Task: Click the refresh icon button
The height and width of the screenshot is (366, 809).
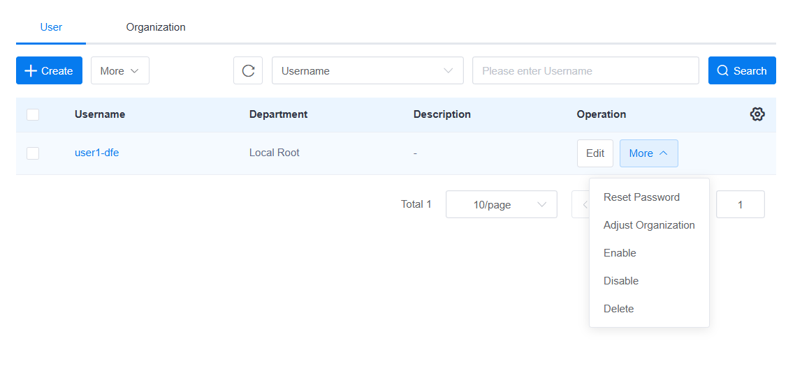Action: click(248, 70)
